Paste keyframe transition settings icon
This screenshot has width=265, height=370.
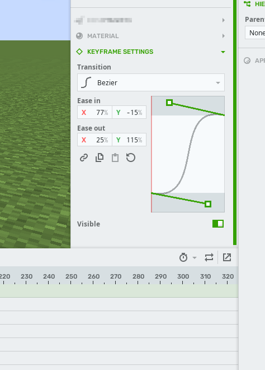pos(115,158)
